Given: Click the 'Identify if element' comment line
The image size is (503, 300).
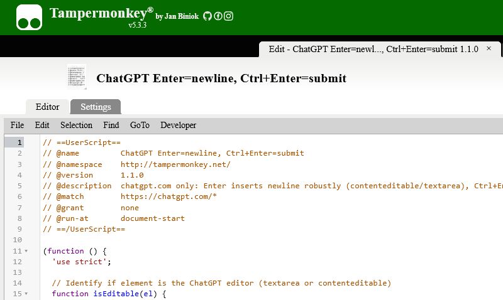Looking at the screenshot, I should [x=221, y=283].
